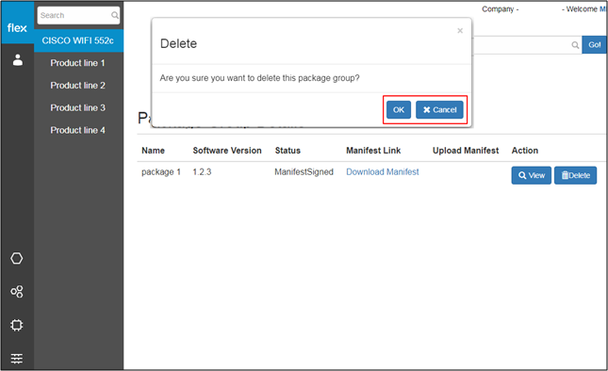This screenshot has width=608, height=371.
Task: Cancel the delete confirmation
Action: click(439, 110)
